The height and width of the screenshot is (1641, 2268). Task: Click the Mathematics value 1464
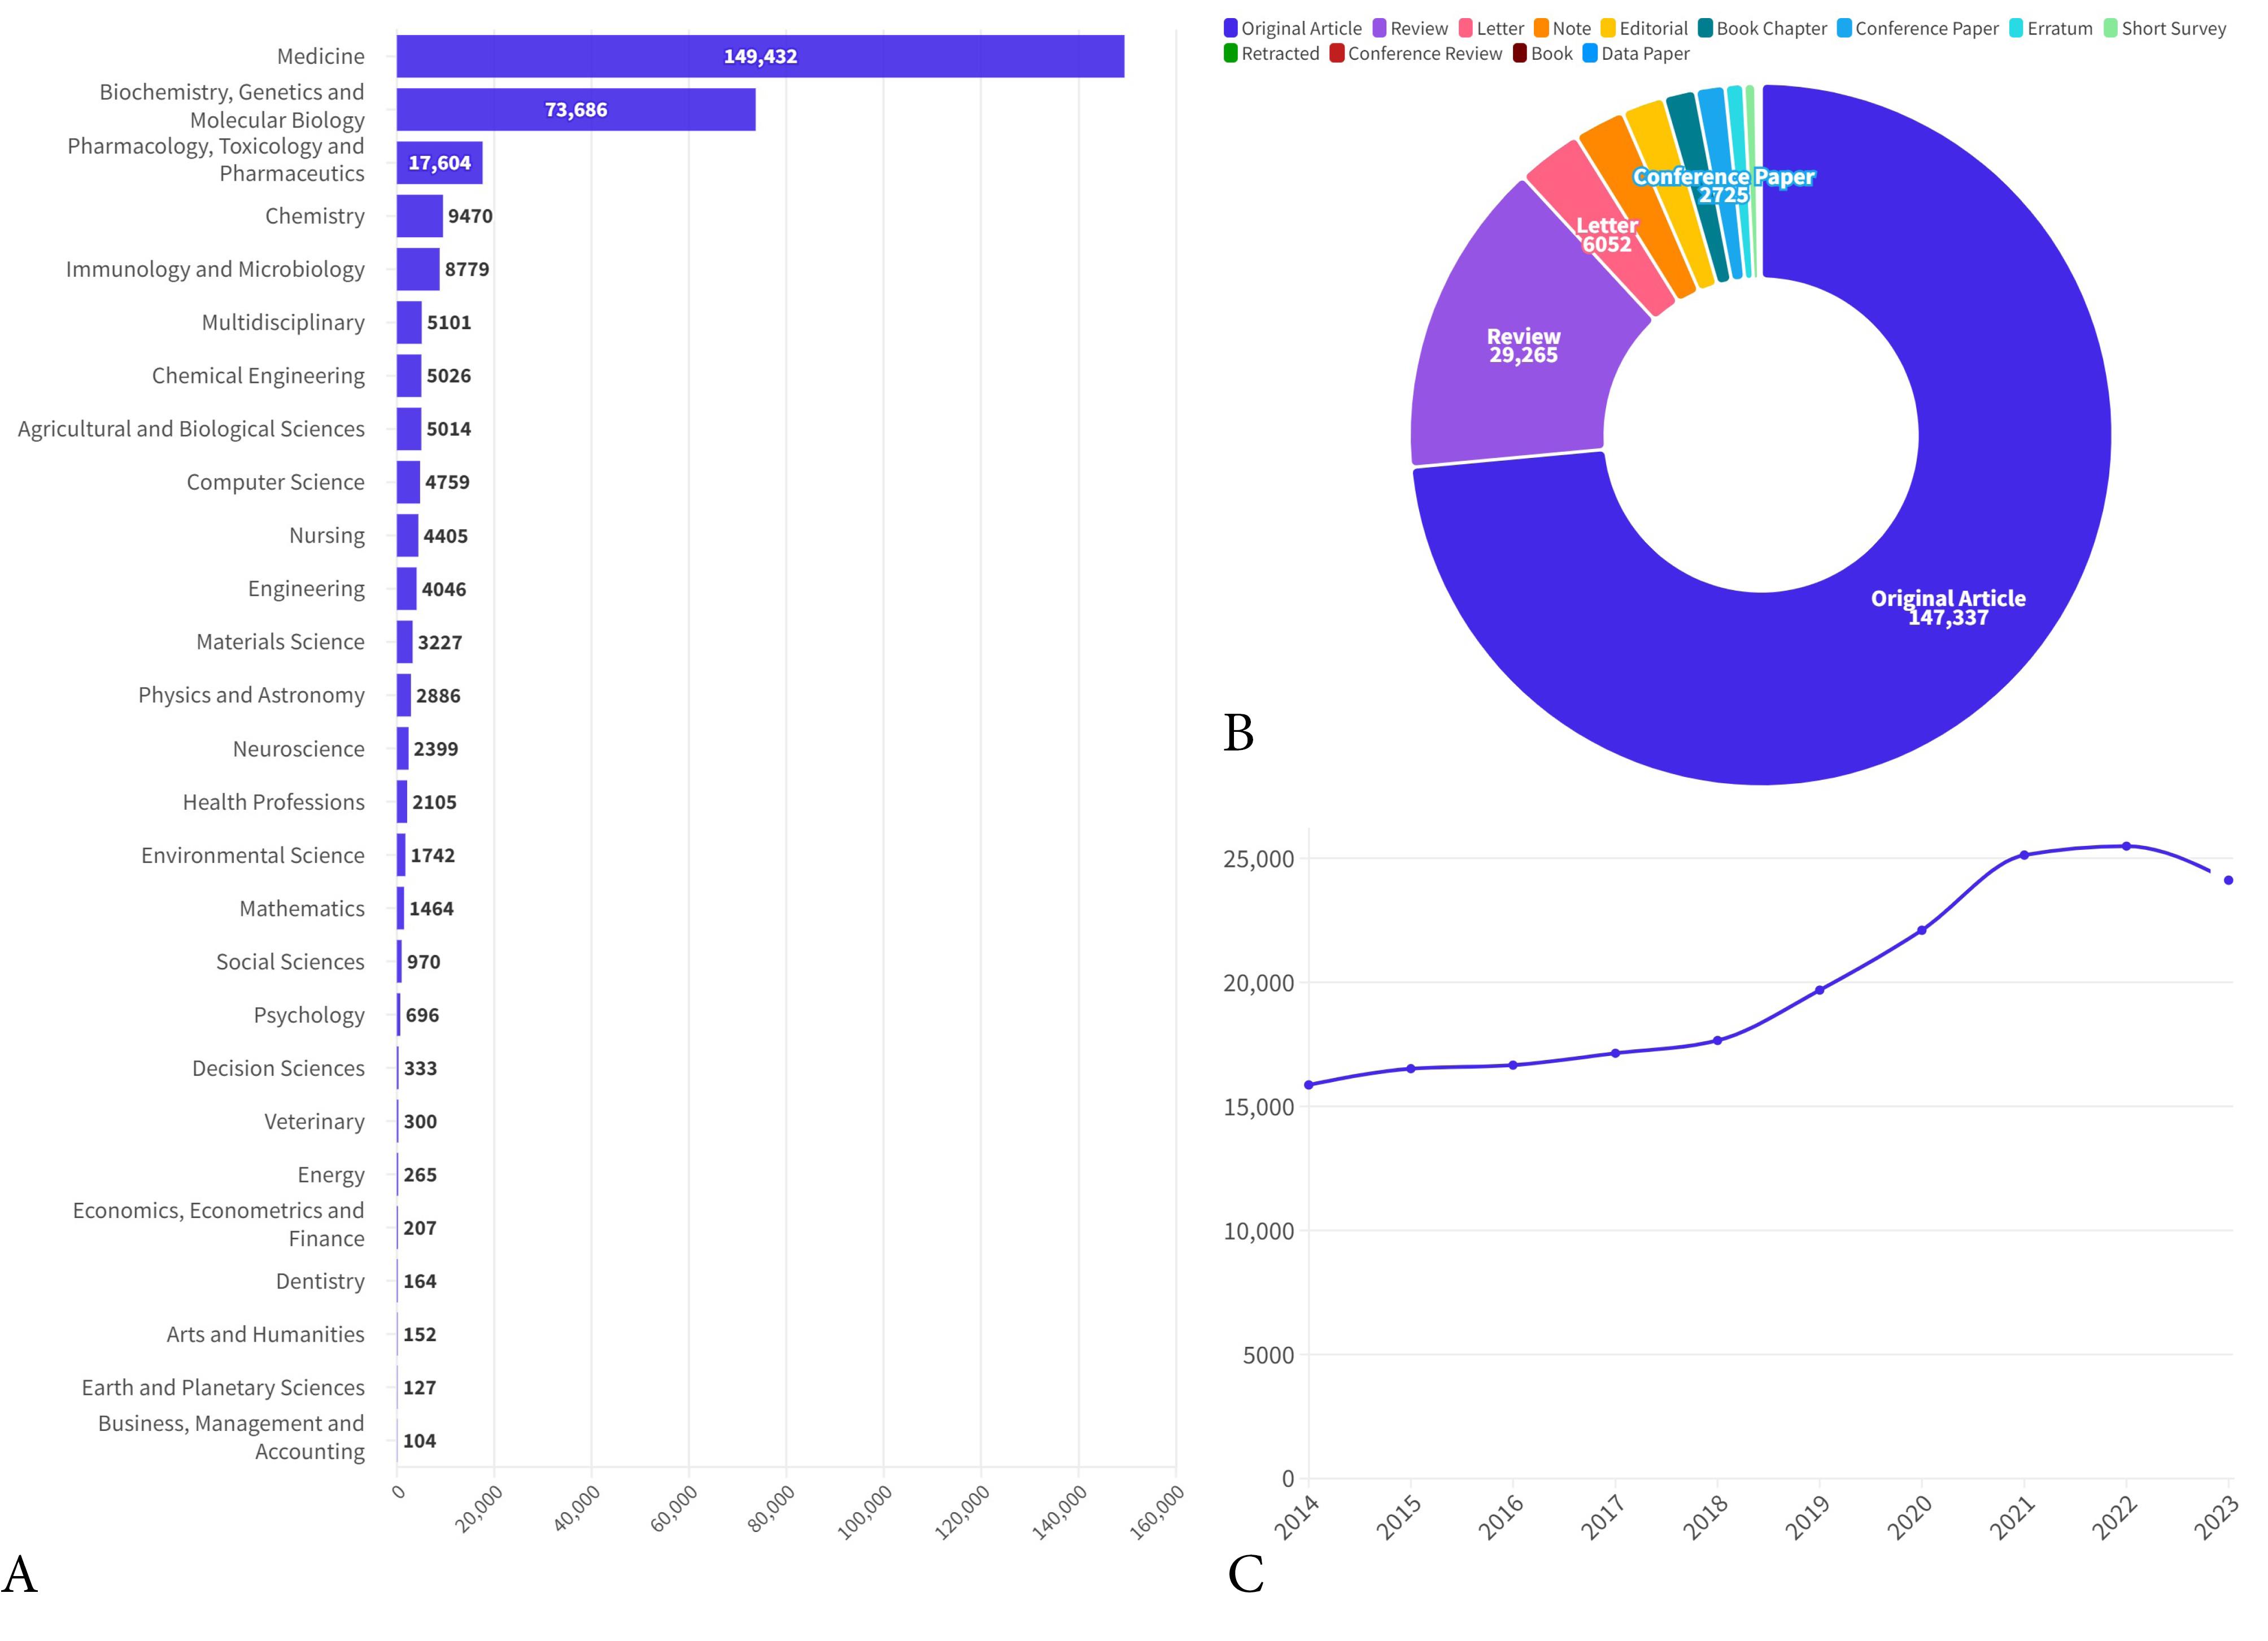point(431,909)
